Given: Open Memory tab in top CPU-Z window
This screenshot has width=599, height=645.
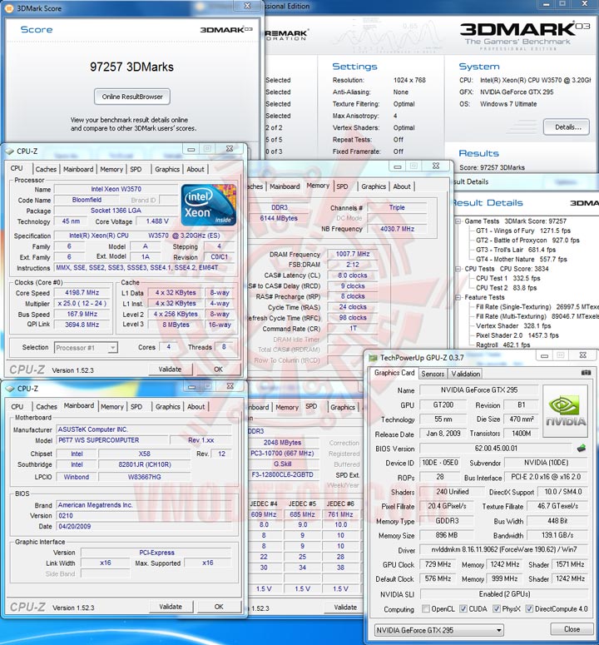Looking at the screenshot, I should (111, 169).
